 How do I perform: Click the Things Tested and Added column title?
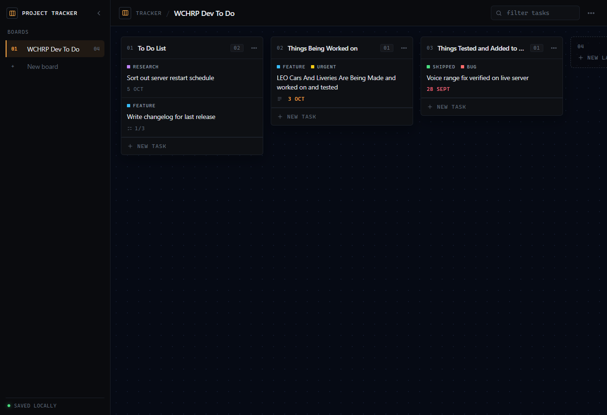pos(481,48)
